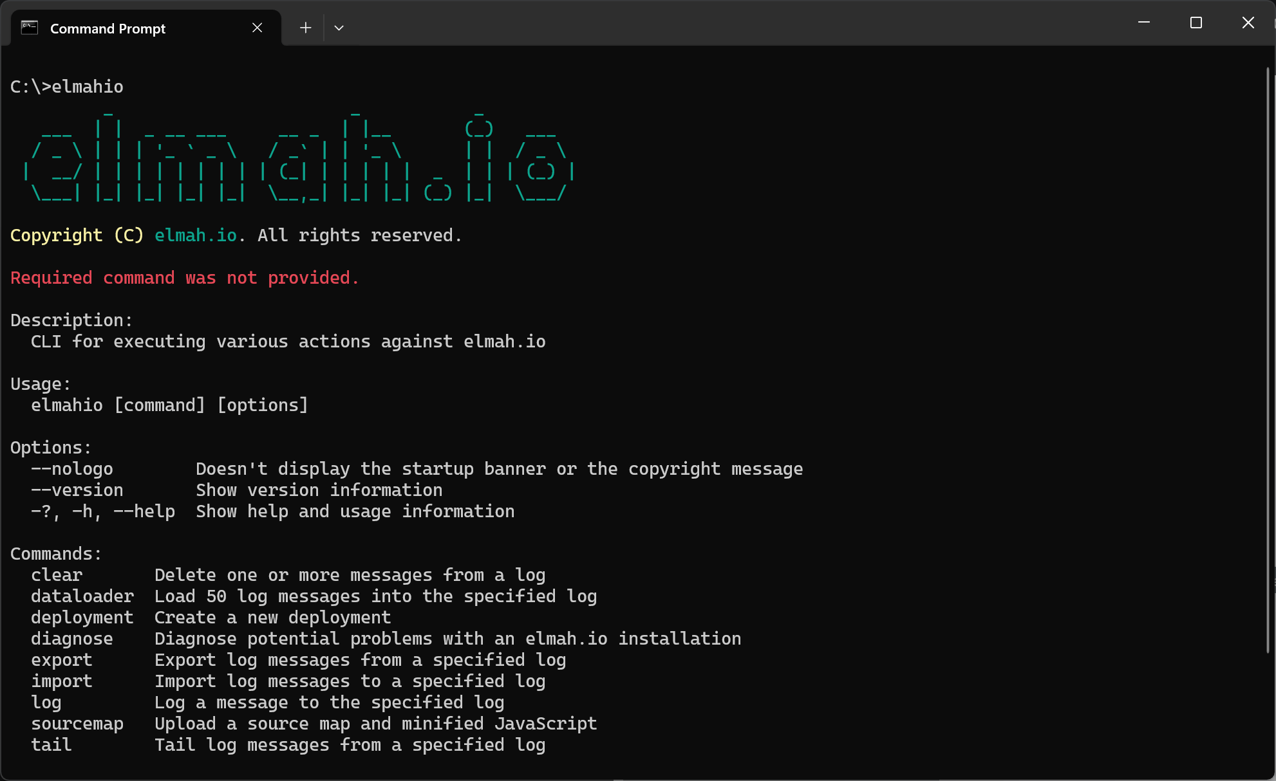The height and width of the screenshot is (781, 1276).
Task: Click the C:\>elmahio prompt line
Action: coord(66,86)
